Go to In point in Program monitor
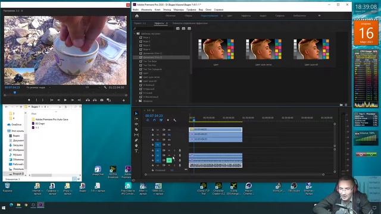 click(x=52, y=100)
